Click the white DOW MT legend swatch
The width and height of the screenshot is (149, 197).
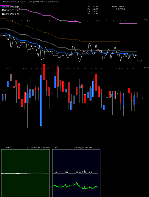click(x=3, y=10)
